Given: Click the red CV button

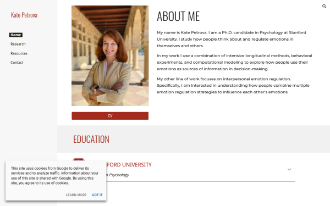Looking at the screenshot, I should coord(110,116).
